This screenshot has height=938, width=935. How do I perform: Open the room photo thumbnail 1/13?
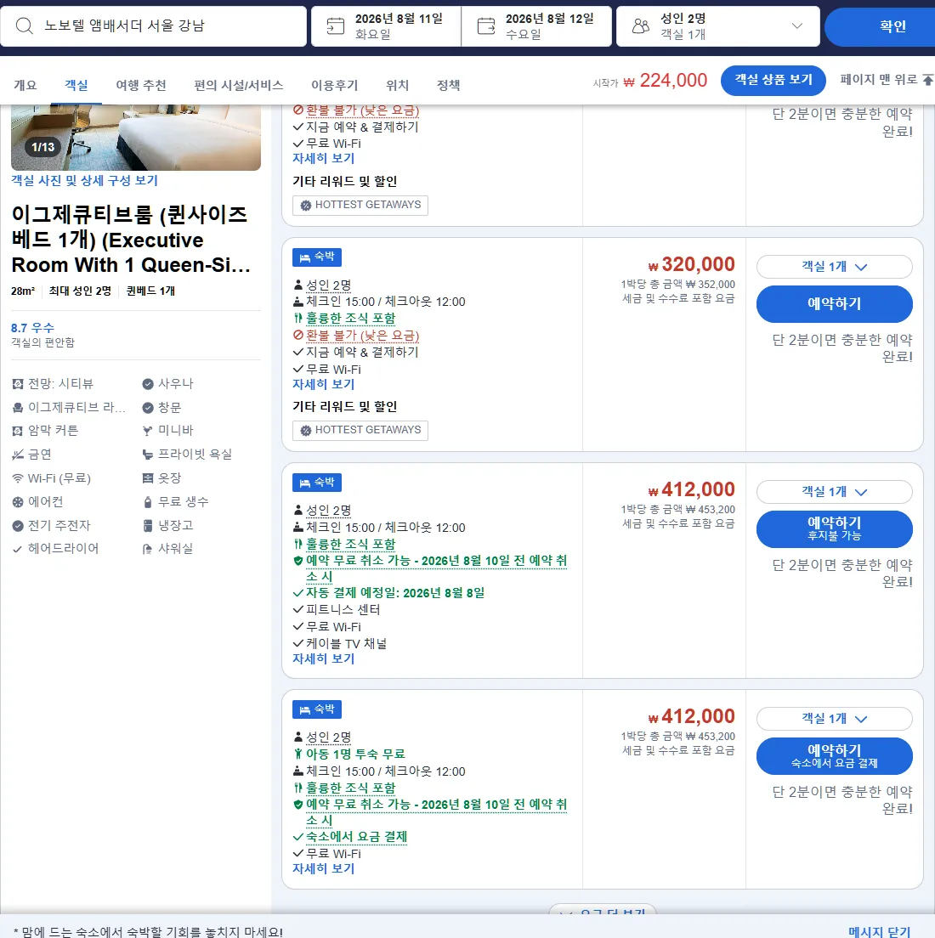point(136,138)
